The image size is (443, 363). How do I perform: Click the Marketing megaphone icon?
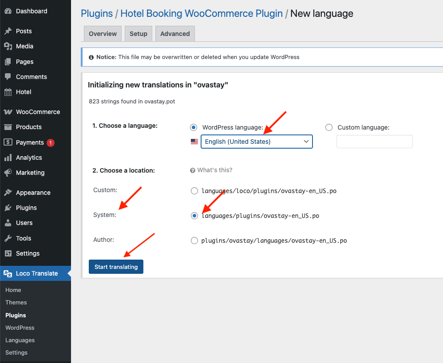pyautogui.click(x=8, y=173)
